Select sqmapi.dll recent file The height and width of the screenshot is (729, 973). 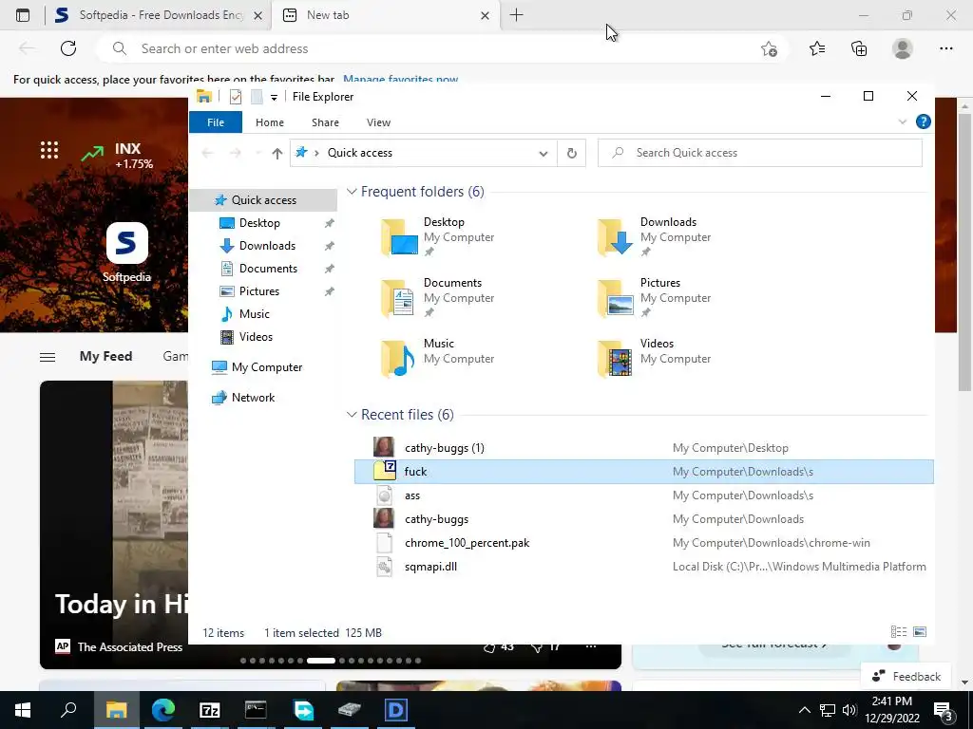coord(643,566)
